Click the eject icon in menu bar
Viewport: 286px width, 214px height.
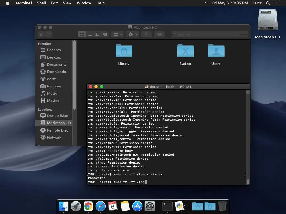tap(205, 3)
